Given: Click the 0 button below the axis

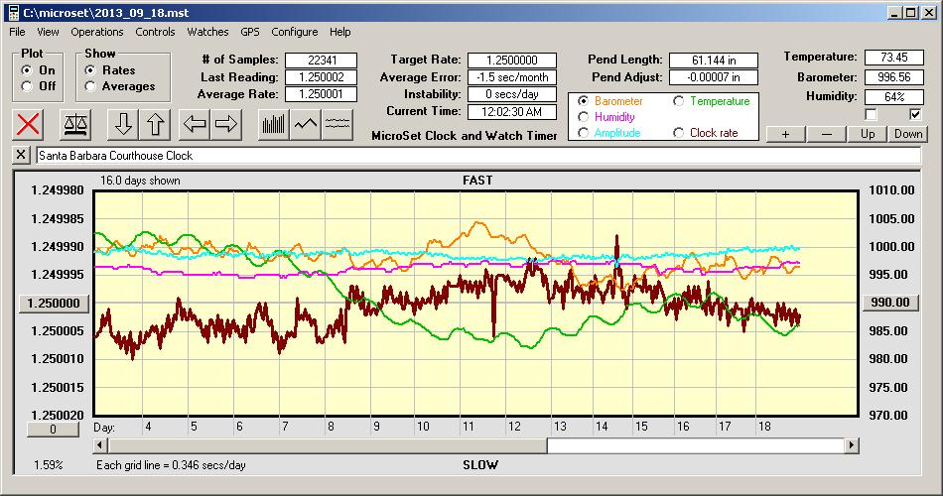Looking at the screenshot, I should [x=53, y=430].
